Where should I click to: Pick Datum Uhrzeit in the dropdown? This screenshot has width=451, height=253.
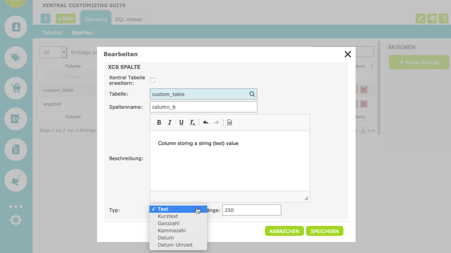point(175,245)
